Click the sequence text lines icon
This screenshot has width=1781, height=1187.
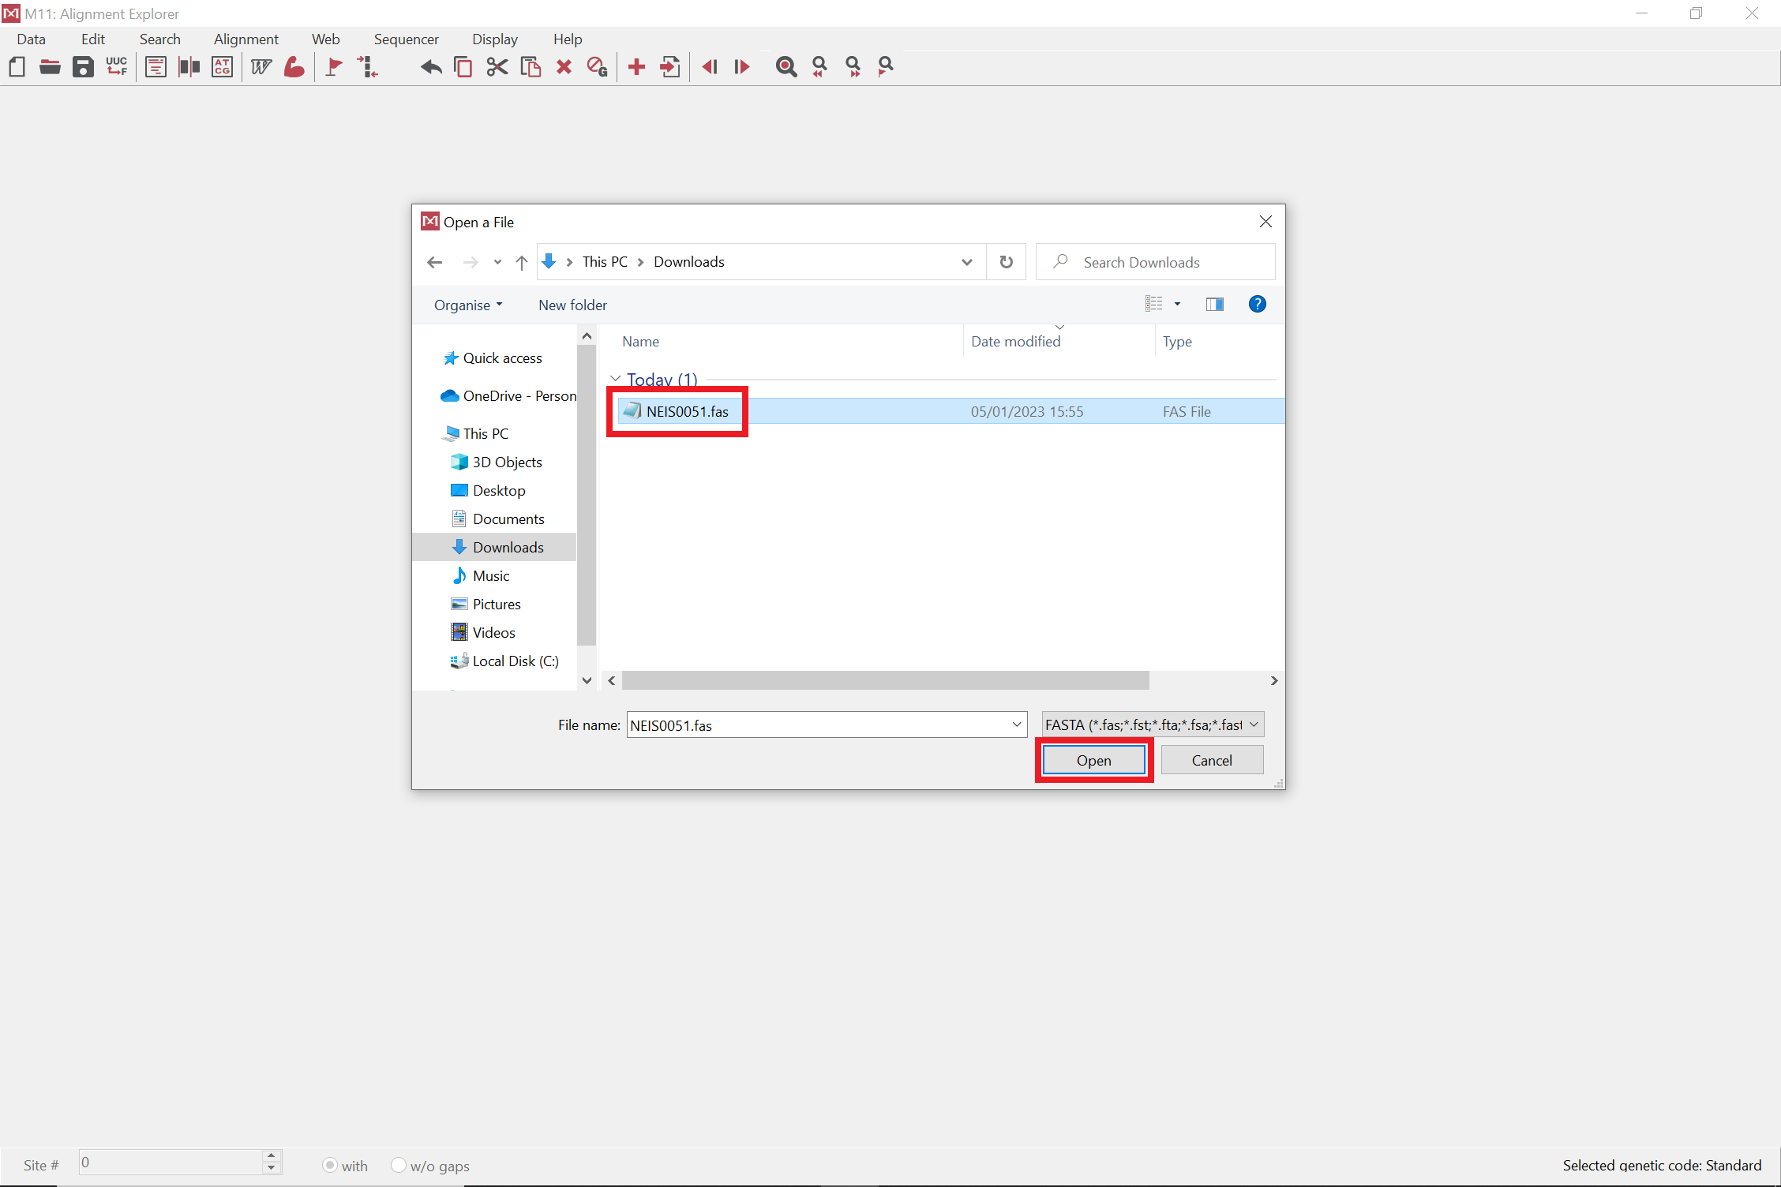[x=156, y=67]
